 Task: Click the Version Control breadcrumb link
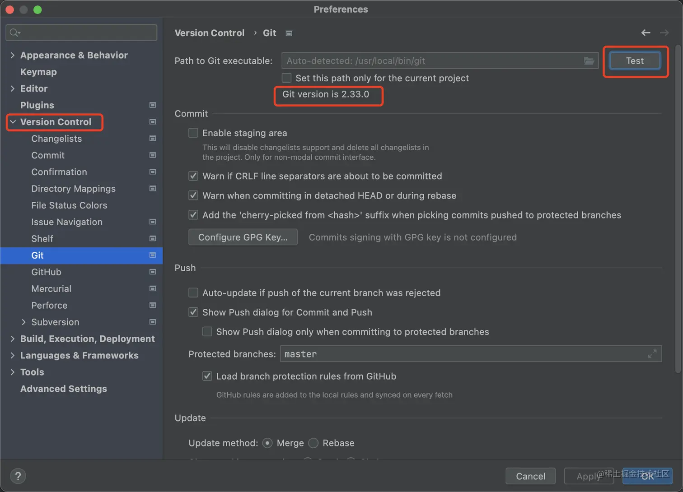(210, 33)
